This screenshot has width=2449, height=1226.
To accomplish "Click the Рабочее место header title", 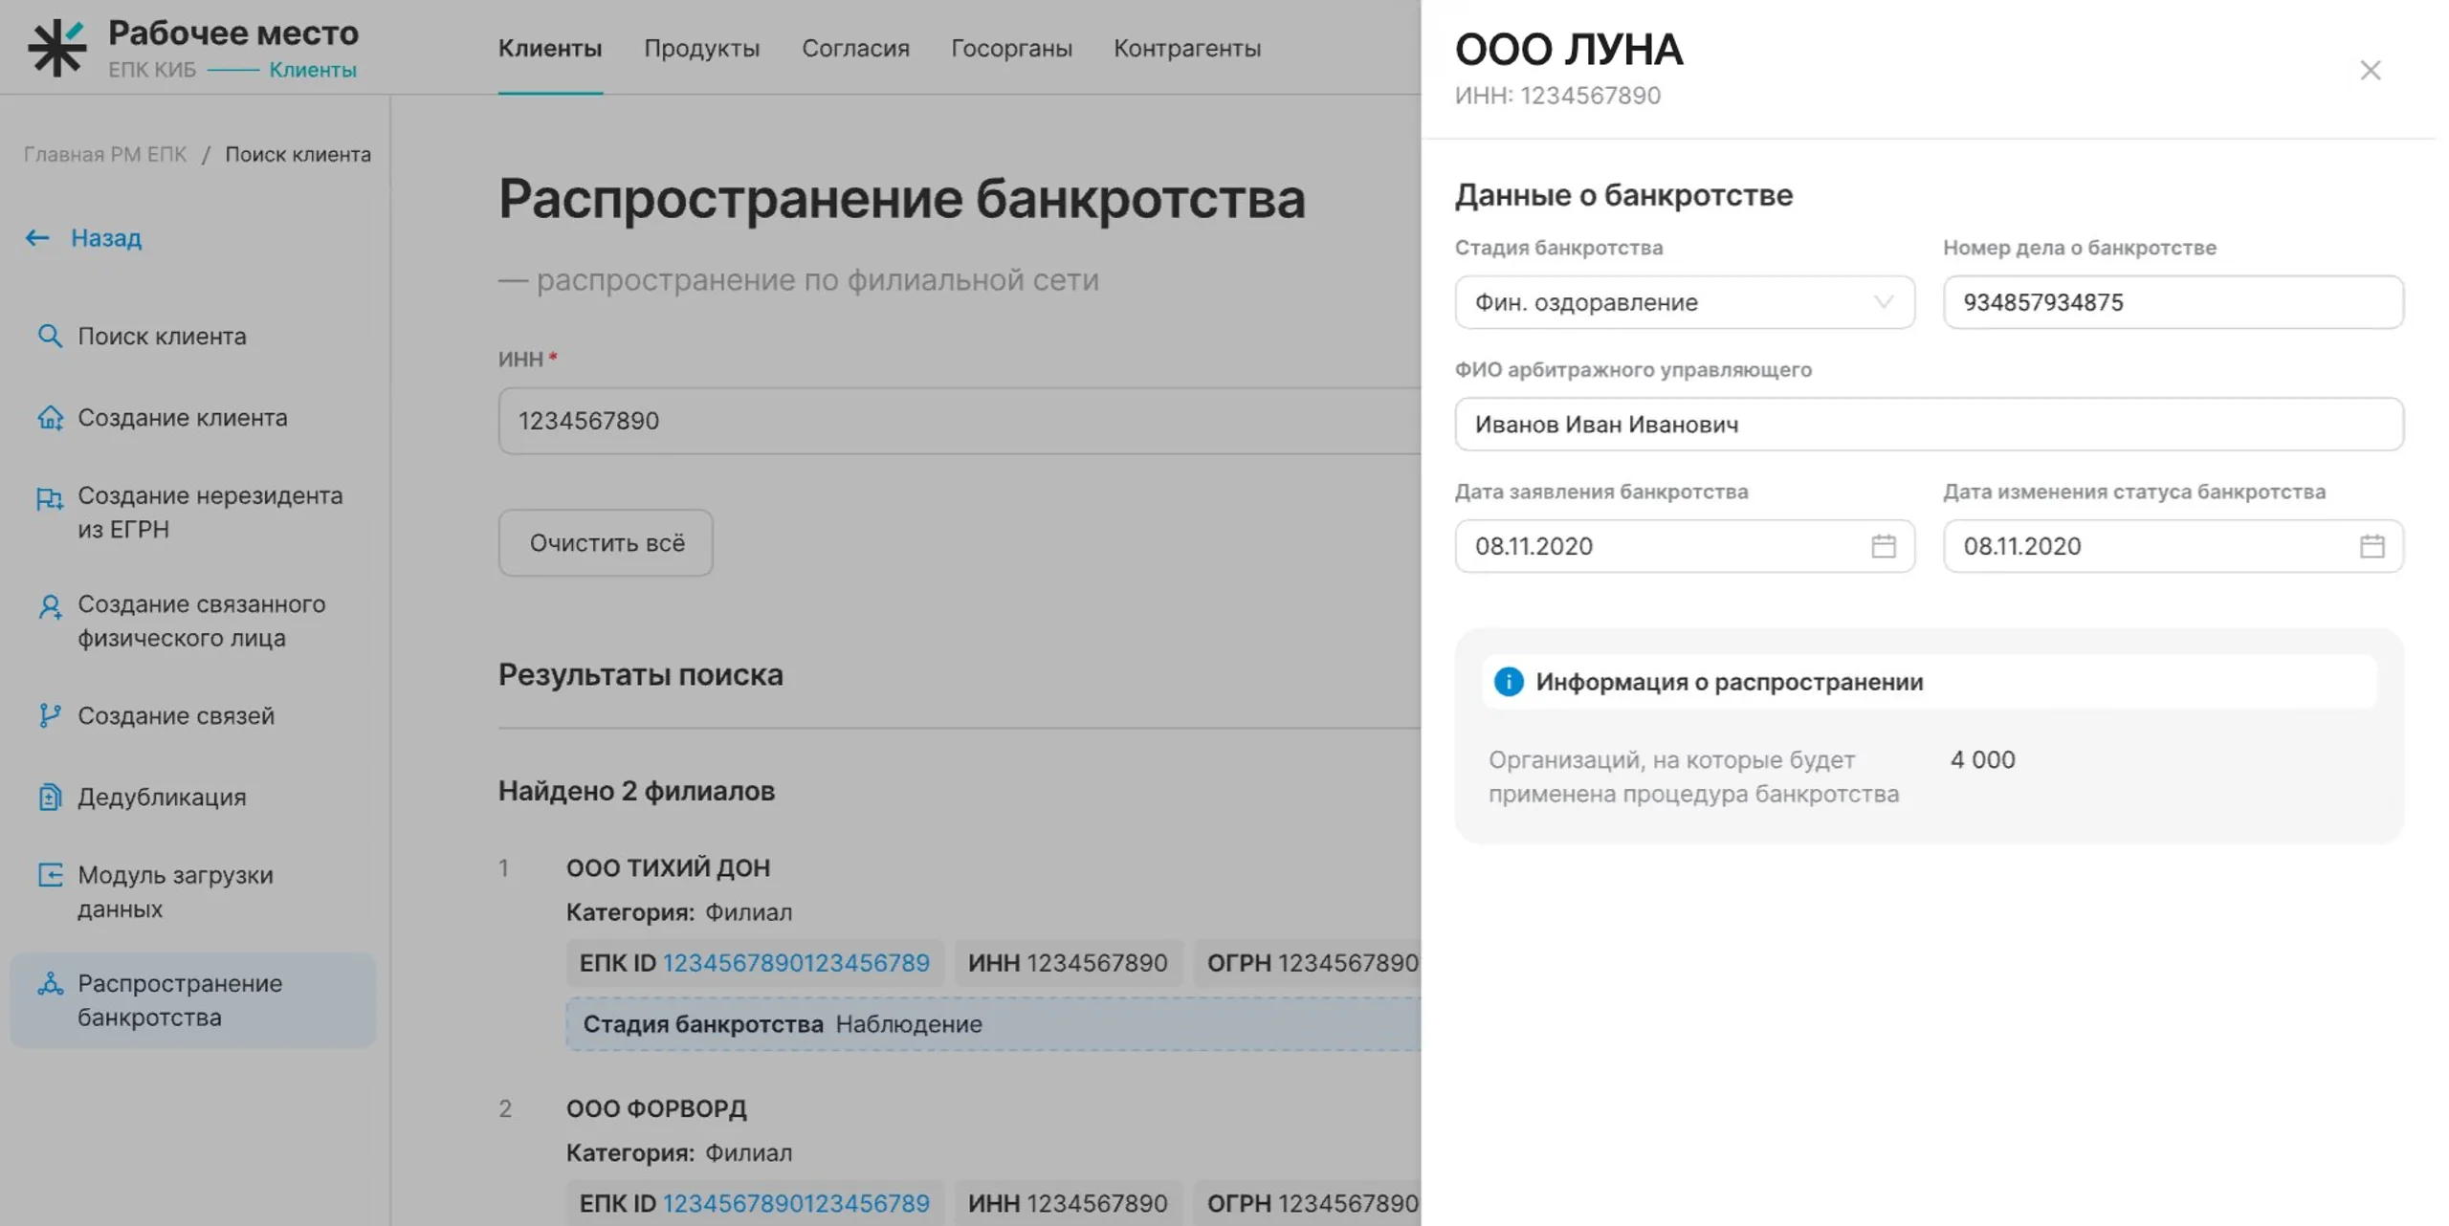I will pyautogui.click(x=233, y=33).
